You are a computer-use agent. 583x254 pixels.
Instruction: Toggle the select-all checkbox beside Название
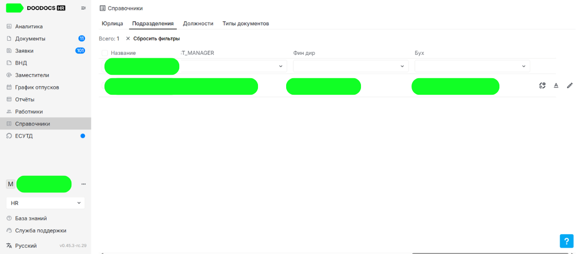[105, 53]
